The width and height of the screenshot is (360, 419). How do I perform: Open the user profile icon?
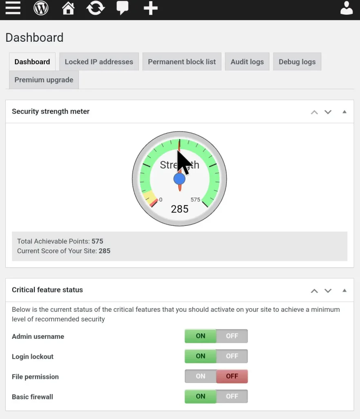346,8
